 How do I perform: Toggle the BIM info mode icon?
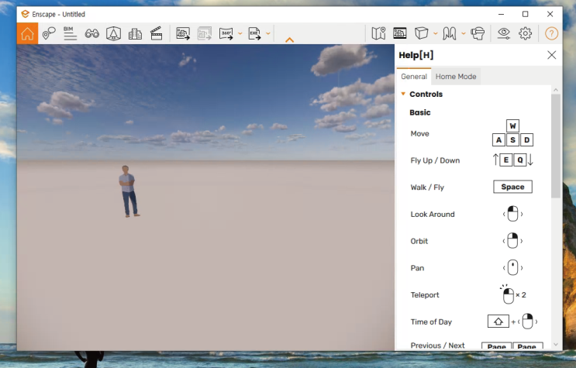click(x=70, y=33)
